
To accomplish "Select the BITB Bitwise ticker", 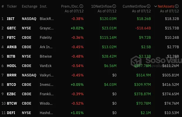I will 11,56.
